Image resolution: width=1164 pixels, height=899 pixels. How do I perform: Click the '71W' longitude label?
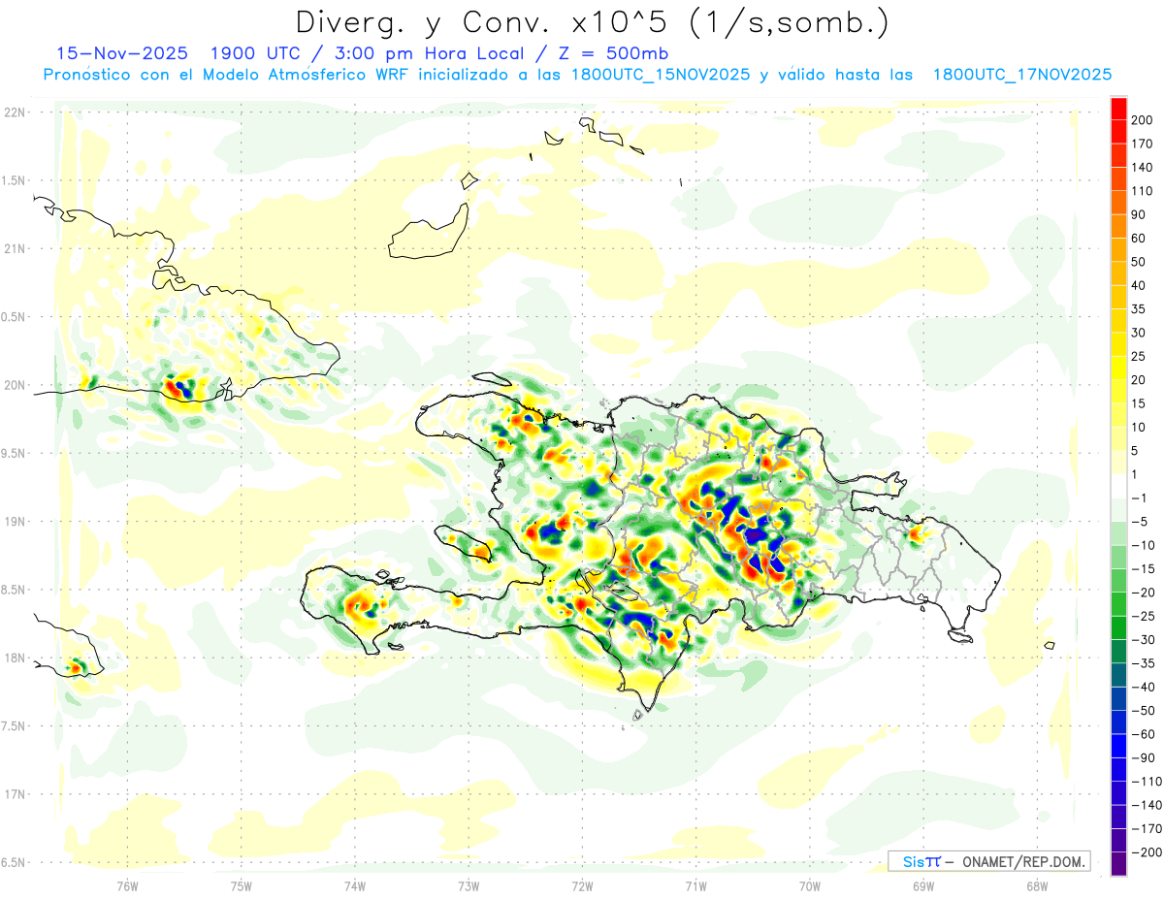pyautogui.click(x=695, y=885)
